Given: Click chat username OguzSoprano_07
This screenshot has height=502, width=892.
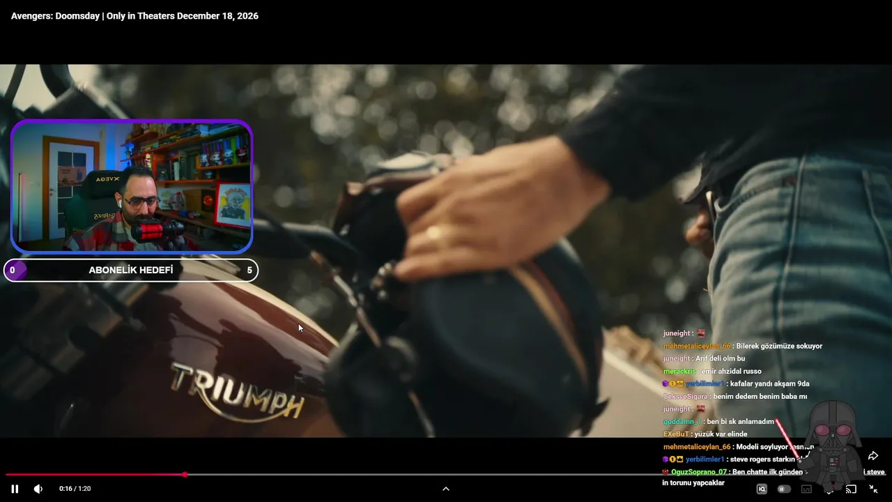Looking at the screenshot, I should (x=698, y=472).
